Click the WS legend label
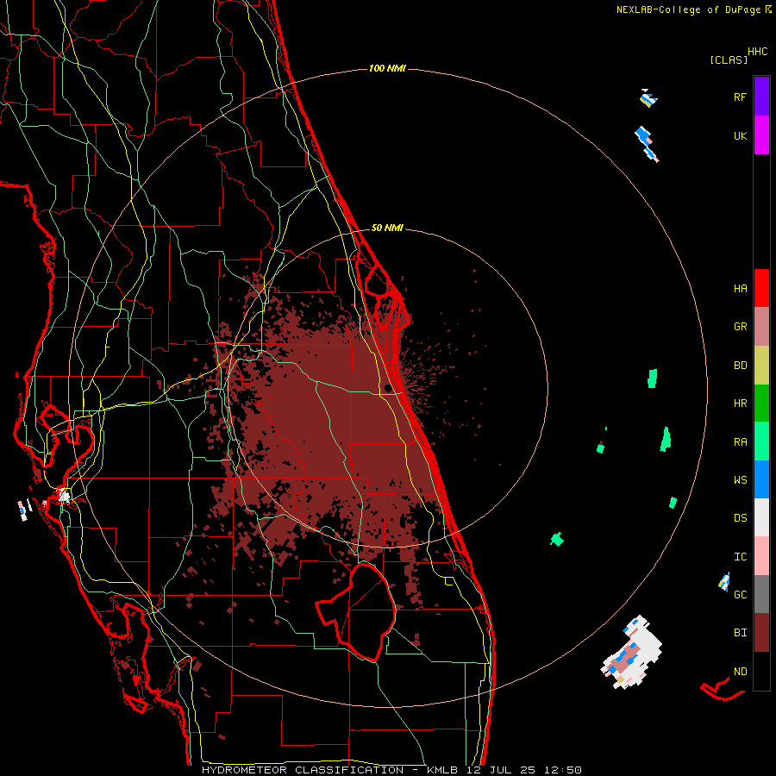The width and height of the screenshot is (776, 776). coord(740,480)
